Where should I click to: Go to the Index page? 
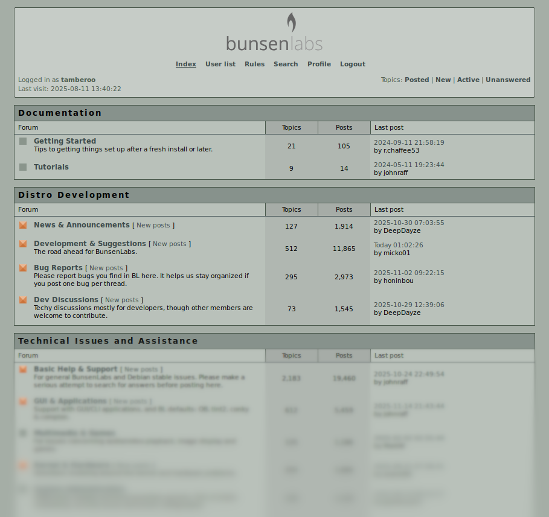(186, 64)
